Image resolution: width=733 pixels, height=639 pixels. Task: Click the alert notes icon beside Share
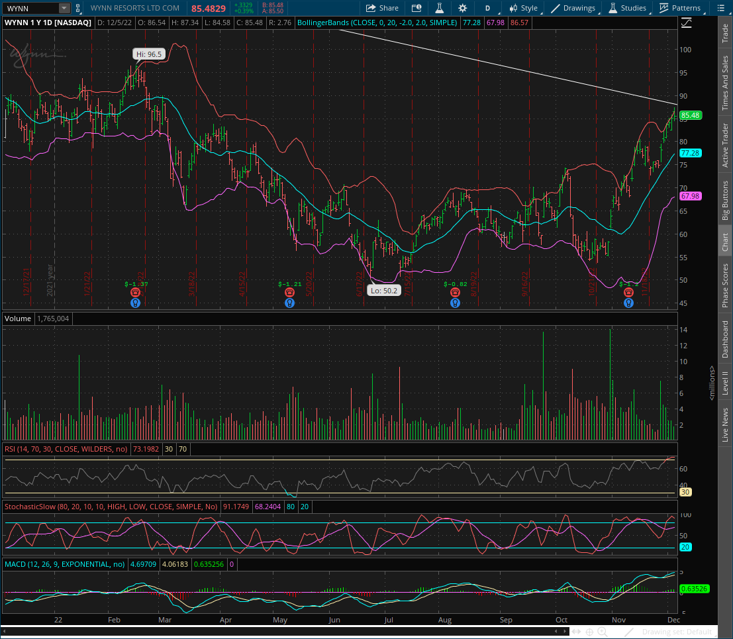click(416, 8)
